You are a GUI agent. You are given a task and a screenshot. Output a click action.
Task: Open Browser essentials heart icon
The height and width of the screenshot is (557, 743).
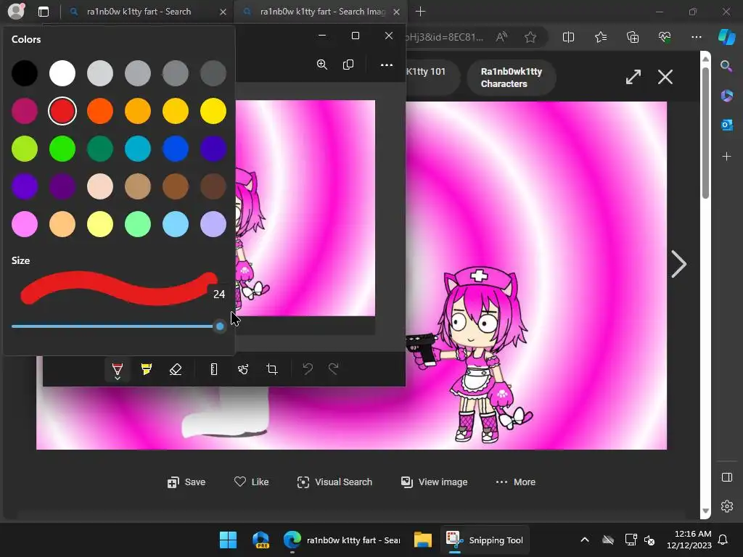coord(665,37)
